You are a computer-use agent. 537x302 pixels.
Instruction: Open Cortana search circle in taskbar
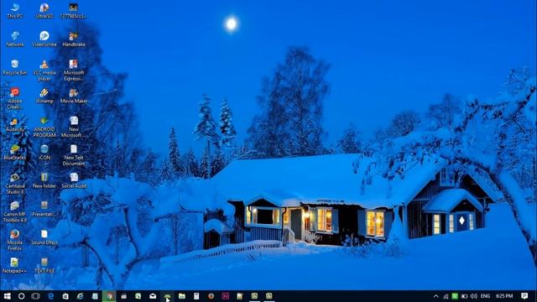click(x=21, y=296)
